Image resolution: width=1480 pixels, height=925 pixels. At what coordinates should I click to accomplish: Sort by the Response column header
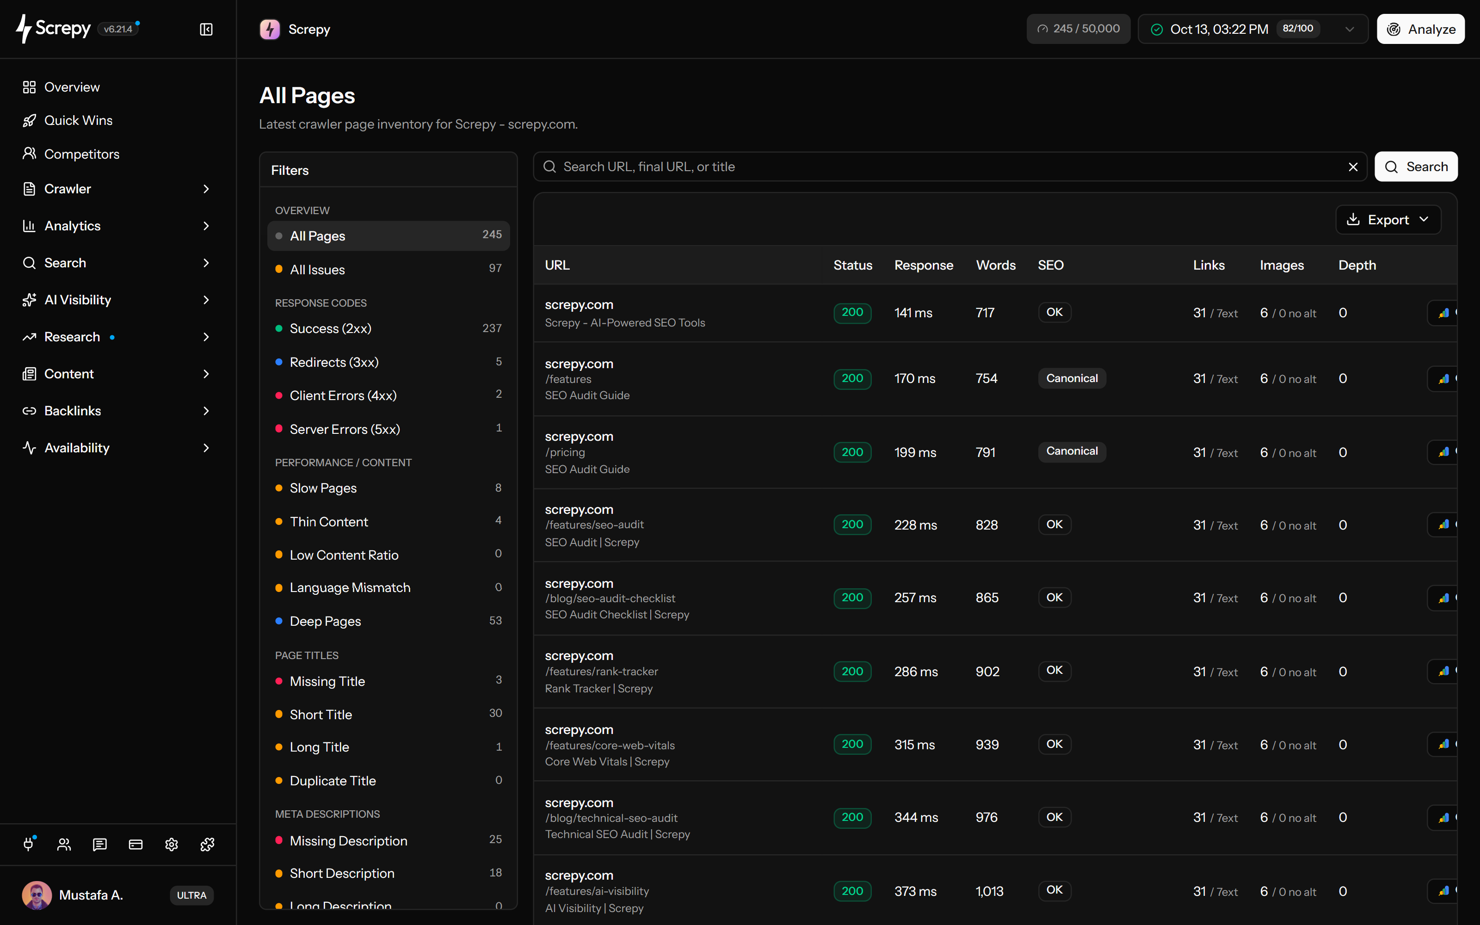click(924, 265)
